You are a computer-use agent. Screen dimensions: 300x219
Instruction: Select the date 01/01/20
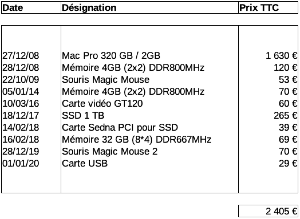point(21,163)
